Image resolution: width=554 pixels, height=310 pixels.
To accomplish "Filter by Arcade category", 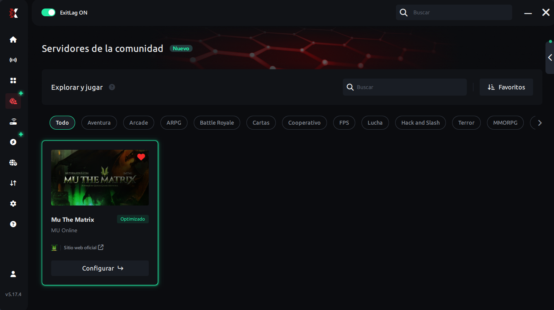I will (139, 123).
